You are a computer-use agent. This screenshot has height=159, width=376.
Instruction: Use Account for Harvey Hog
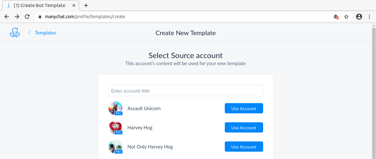click(244, 128)
